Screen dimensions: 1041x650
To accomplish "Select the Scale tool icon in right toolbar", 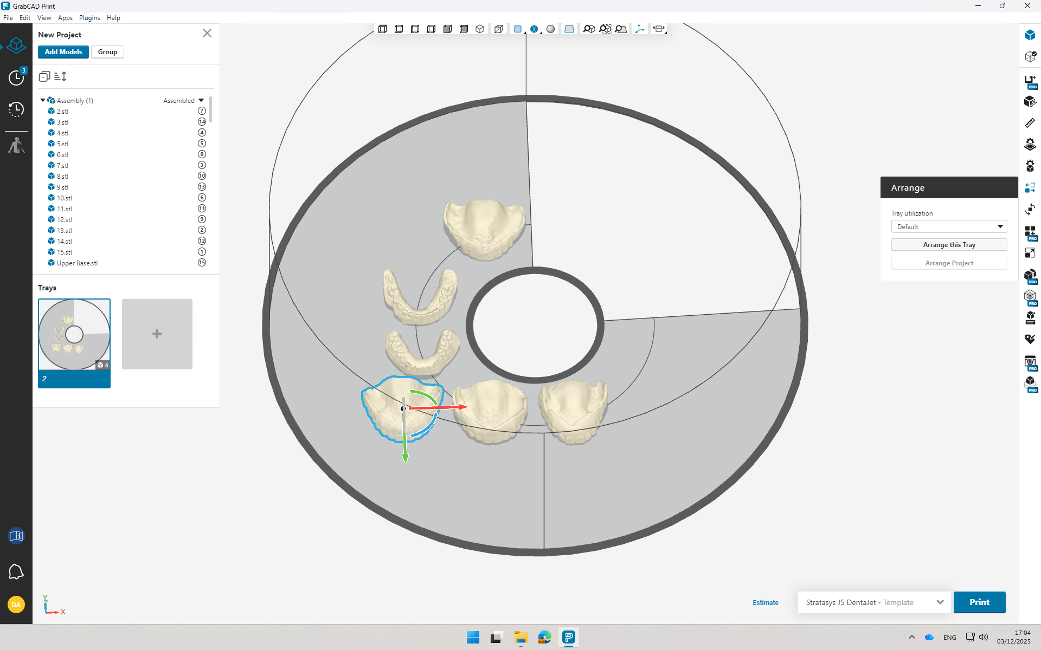I will tap(1030, 253).
